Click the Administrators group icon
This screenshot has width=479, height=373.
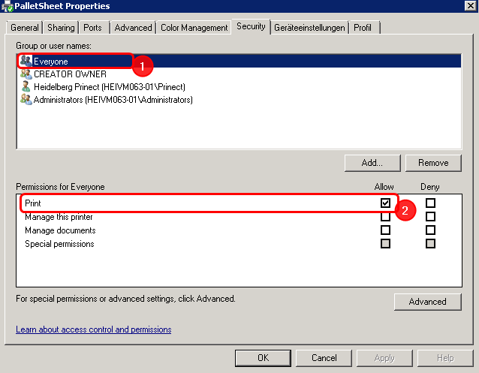pos(26,99)
